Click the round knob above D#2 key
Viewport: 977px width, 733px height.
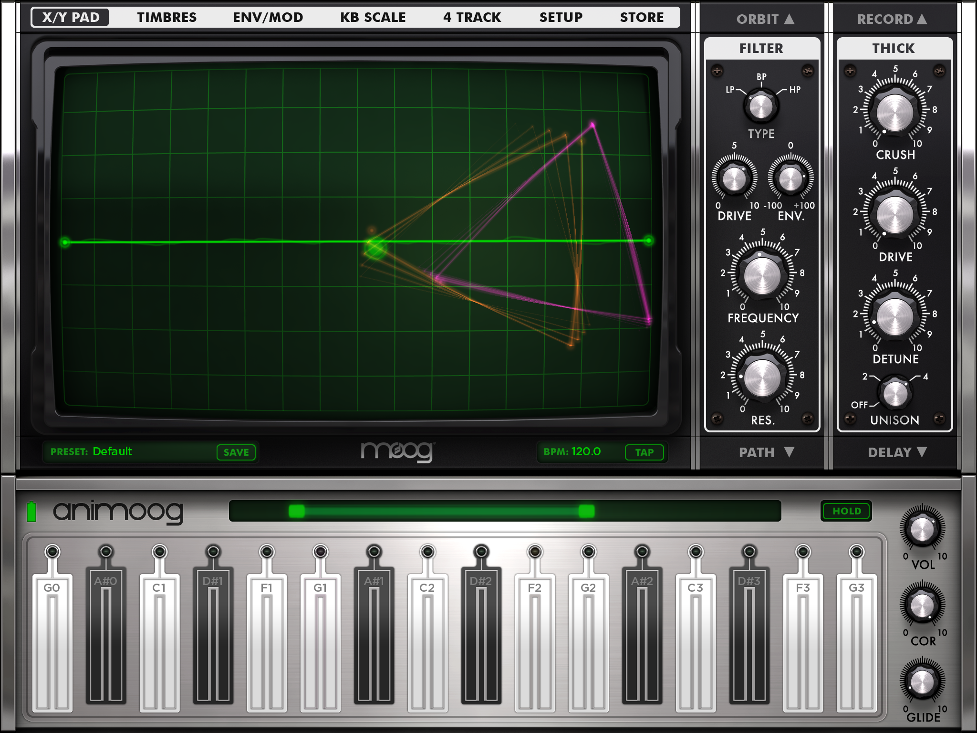pos(481,552)
